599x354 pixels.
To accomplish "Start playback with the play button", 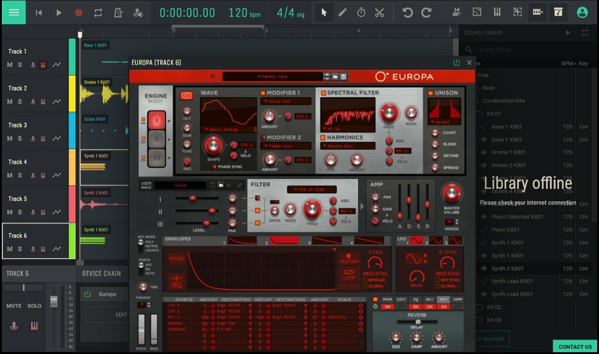I will [x=59, y=13].
